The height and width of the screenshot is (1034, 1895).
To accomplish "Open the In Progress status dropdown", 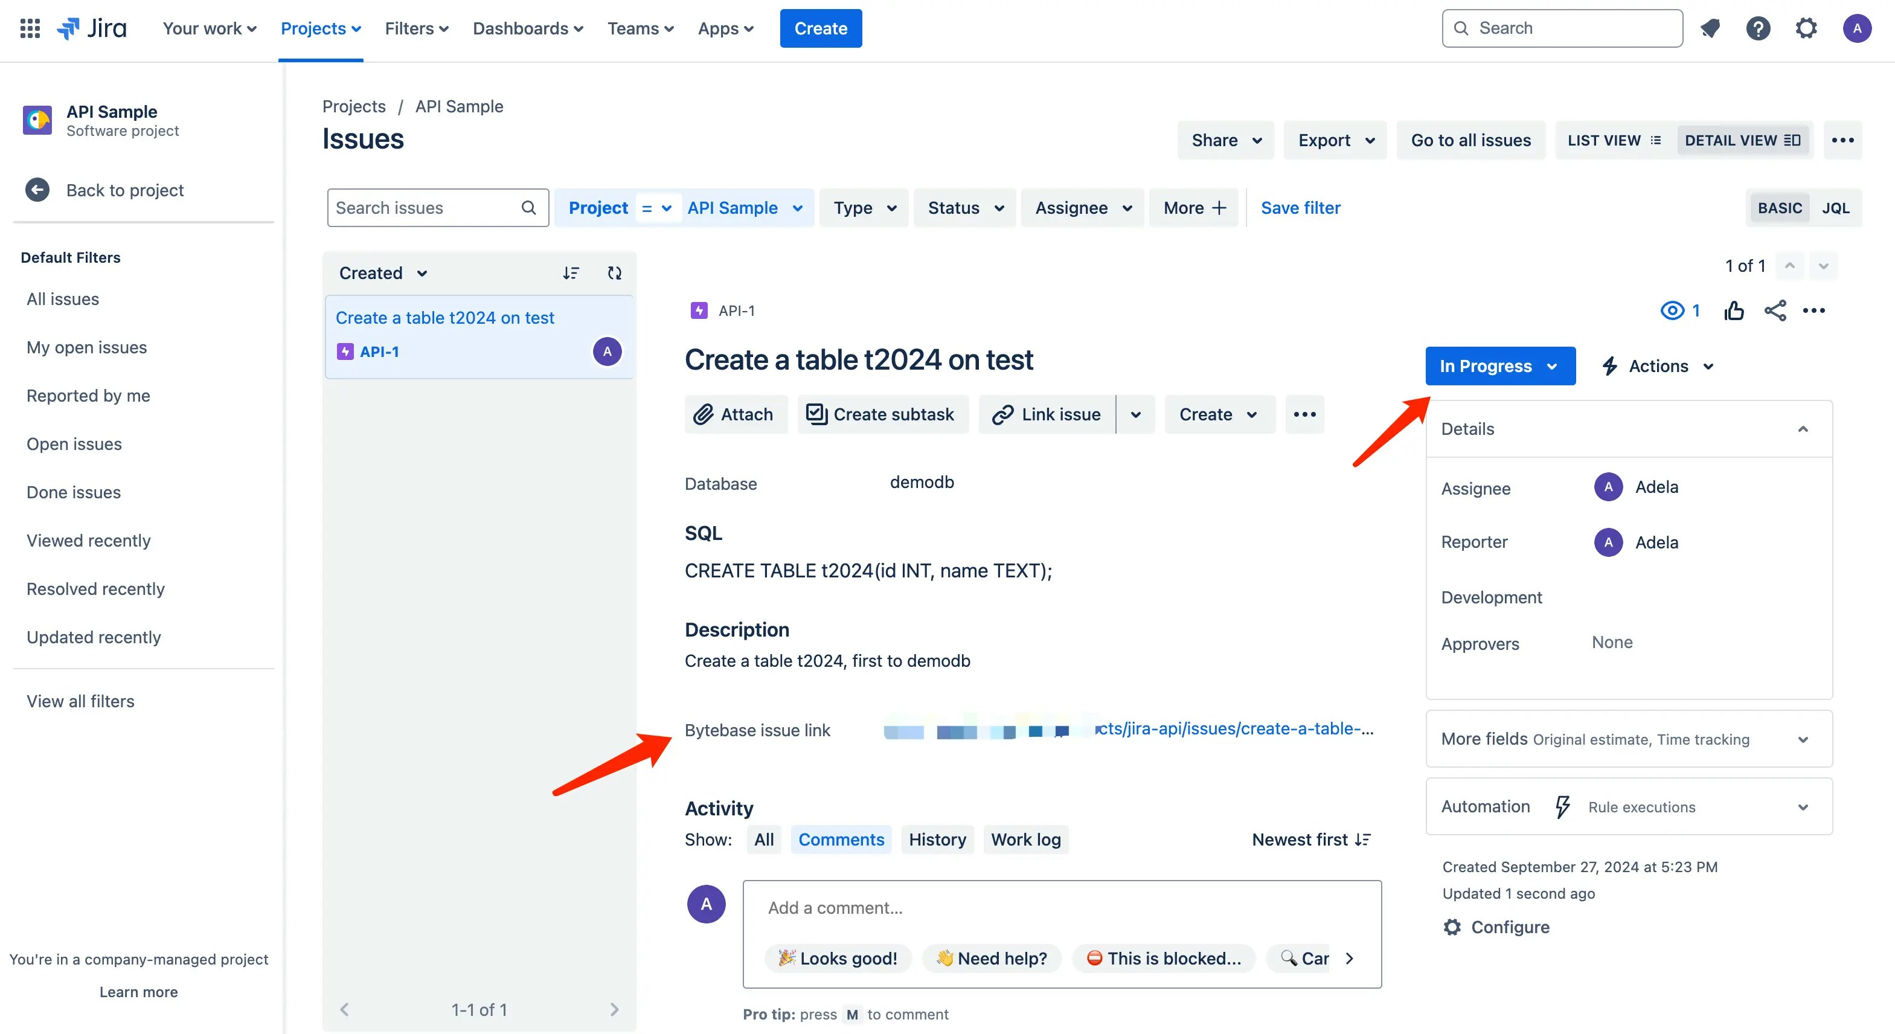I will tap(1500, 366).
